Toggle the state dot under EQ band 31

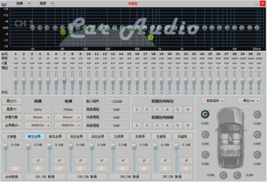259,93
